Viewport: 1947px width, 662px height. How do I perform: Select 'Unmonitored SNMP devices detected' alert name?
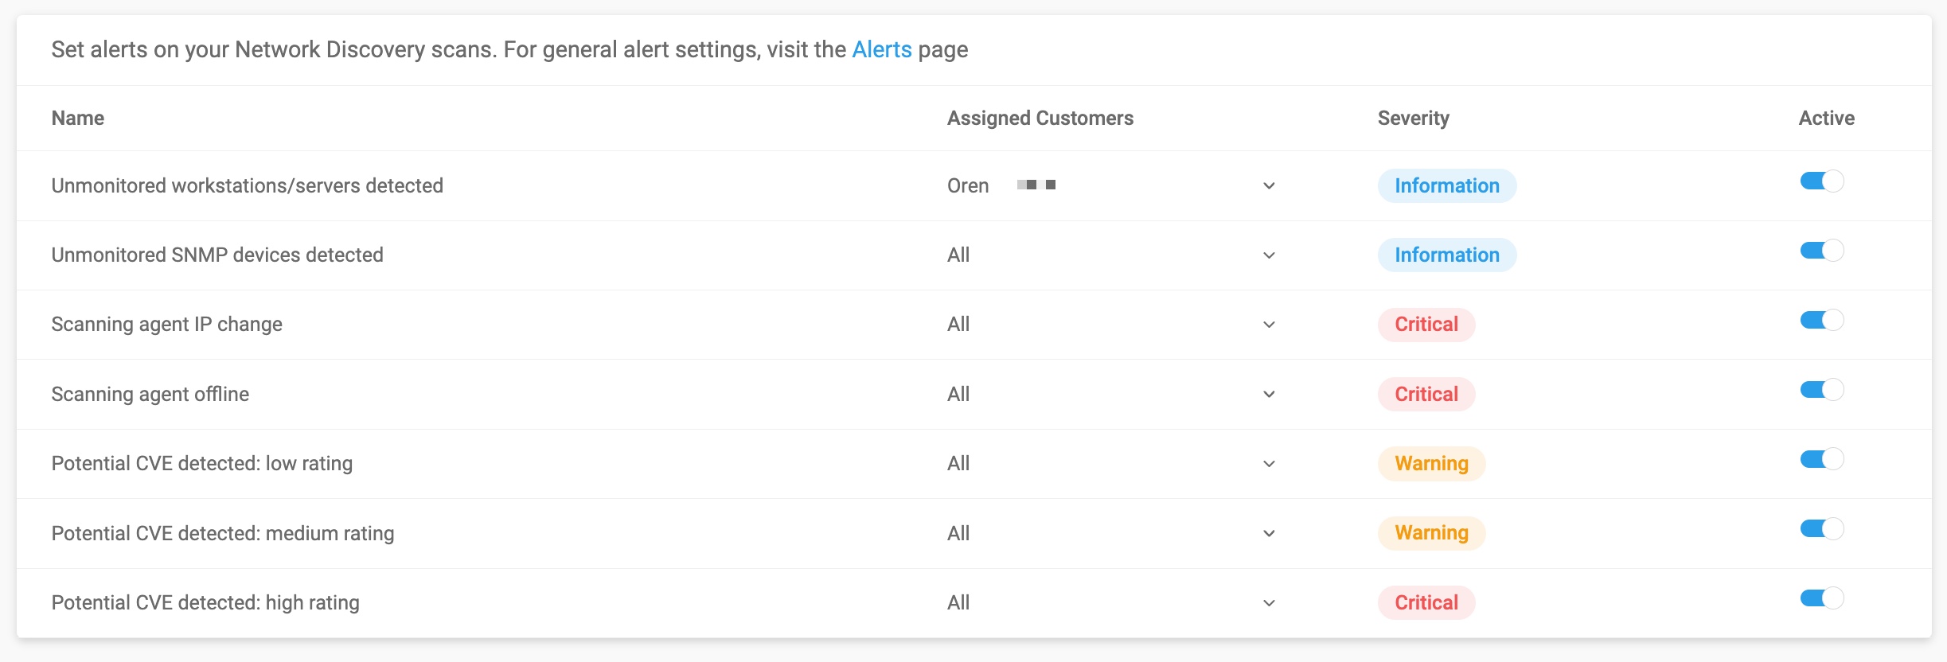(217, 255)
